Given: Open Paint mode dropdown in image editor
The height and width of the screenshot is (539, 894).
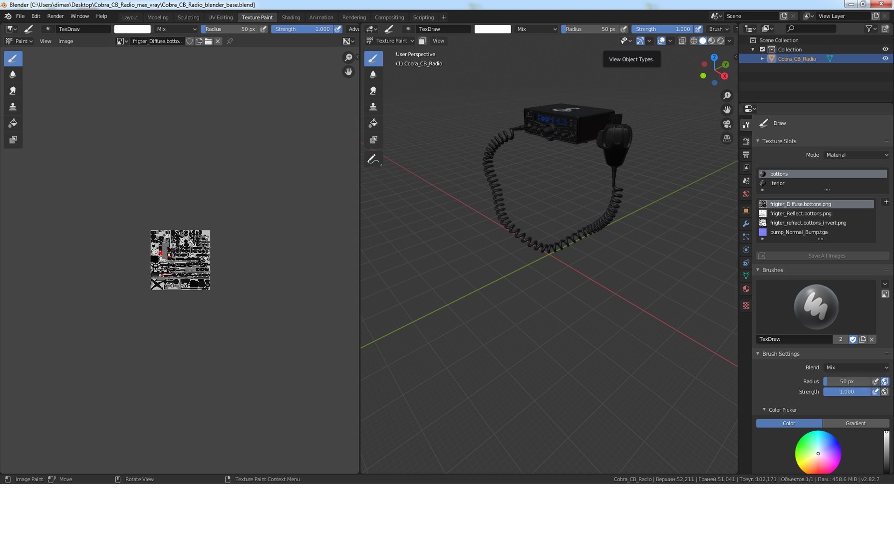Looking at the screenshot, I should [x=19, y=41].
